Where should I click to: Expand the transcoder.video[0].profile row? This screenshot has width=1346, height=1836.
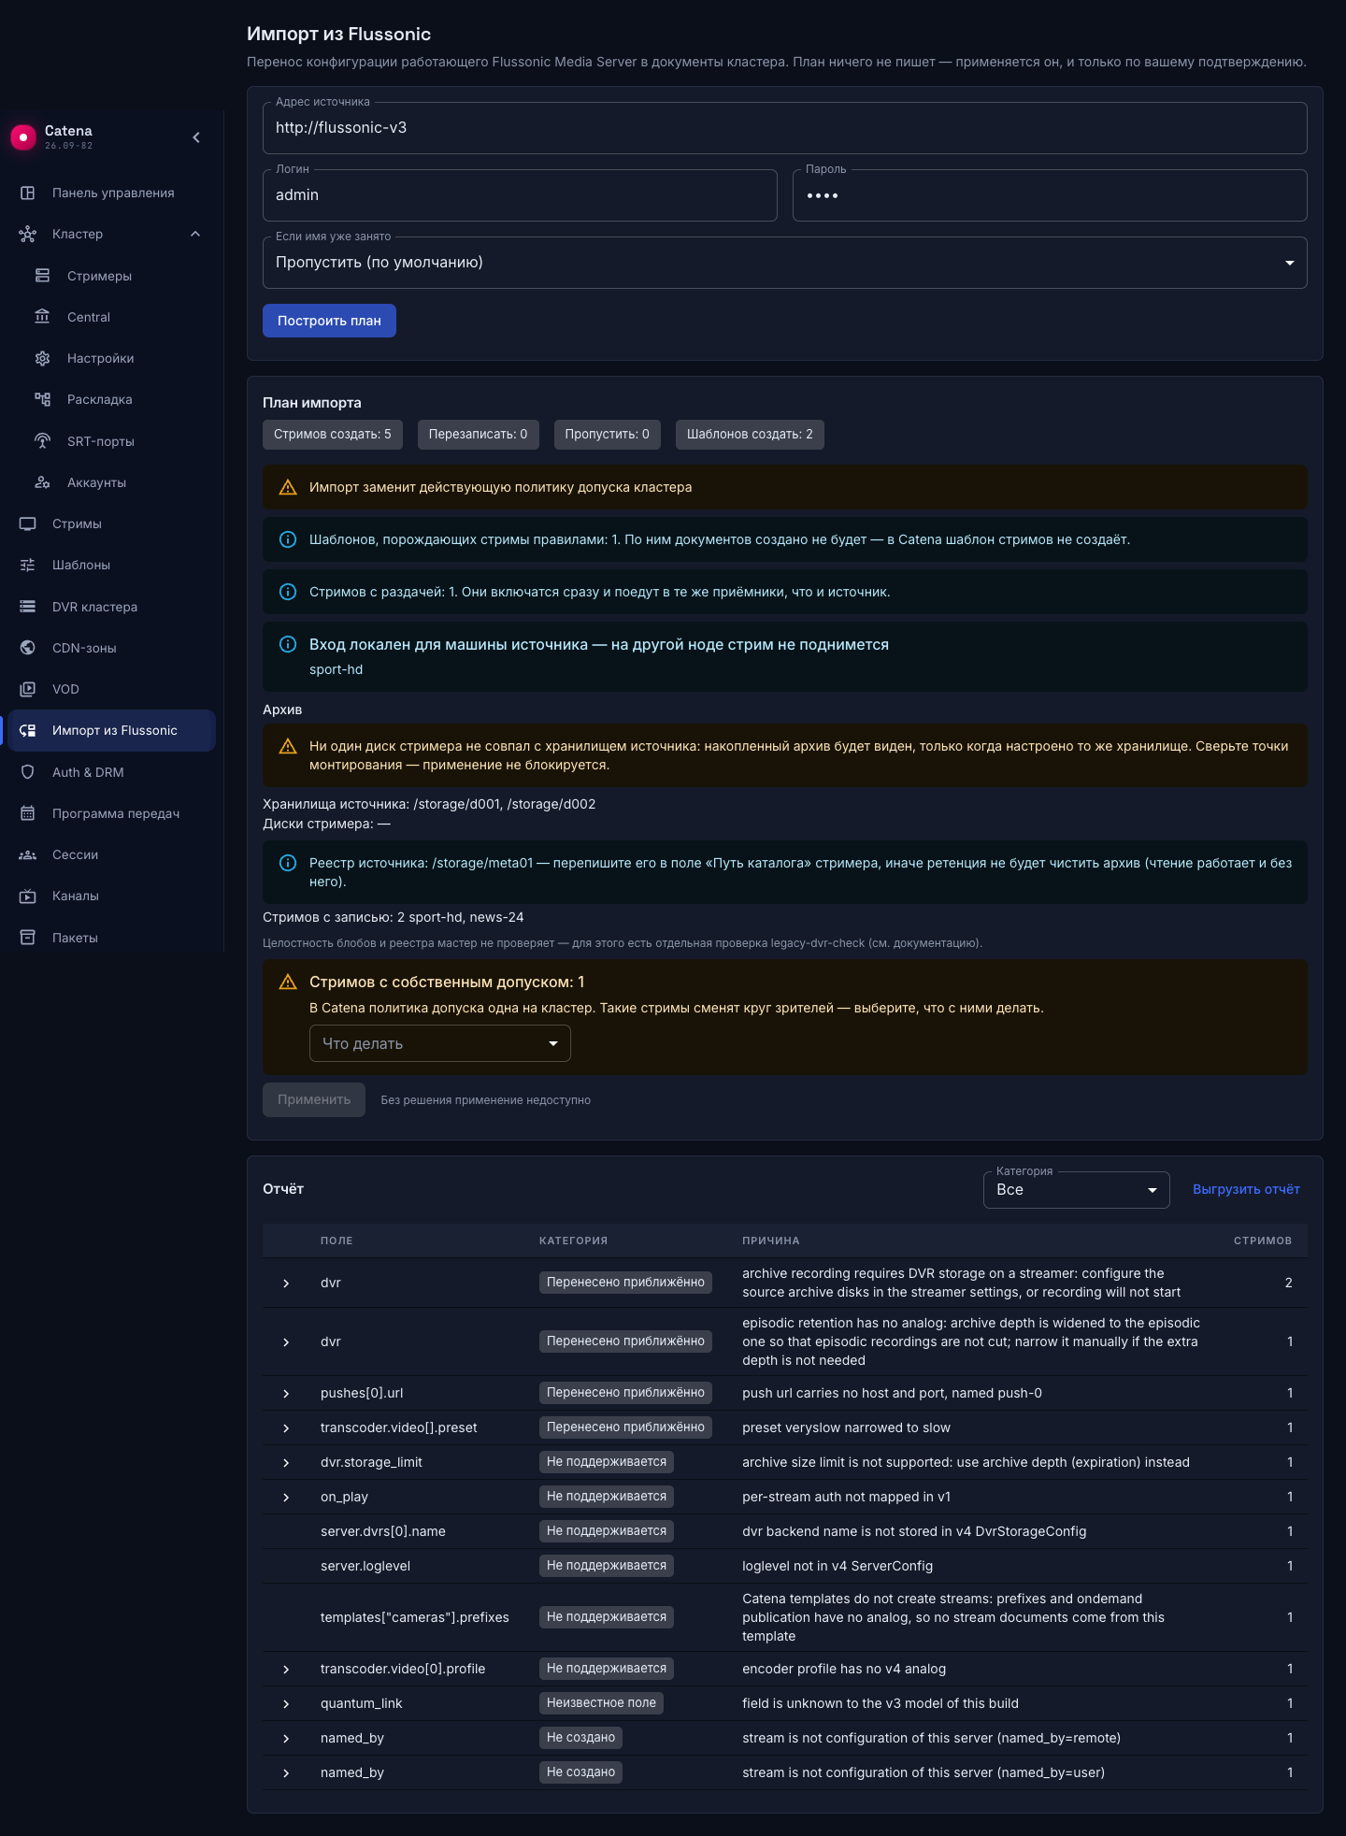(286, 1669)
